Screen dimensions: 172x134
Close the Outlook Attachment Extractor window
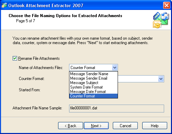[x=167, y=5]
